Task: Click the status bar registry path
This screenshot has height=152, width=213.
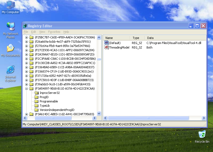Action: click(x=92, y=124)
